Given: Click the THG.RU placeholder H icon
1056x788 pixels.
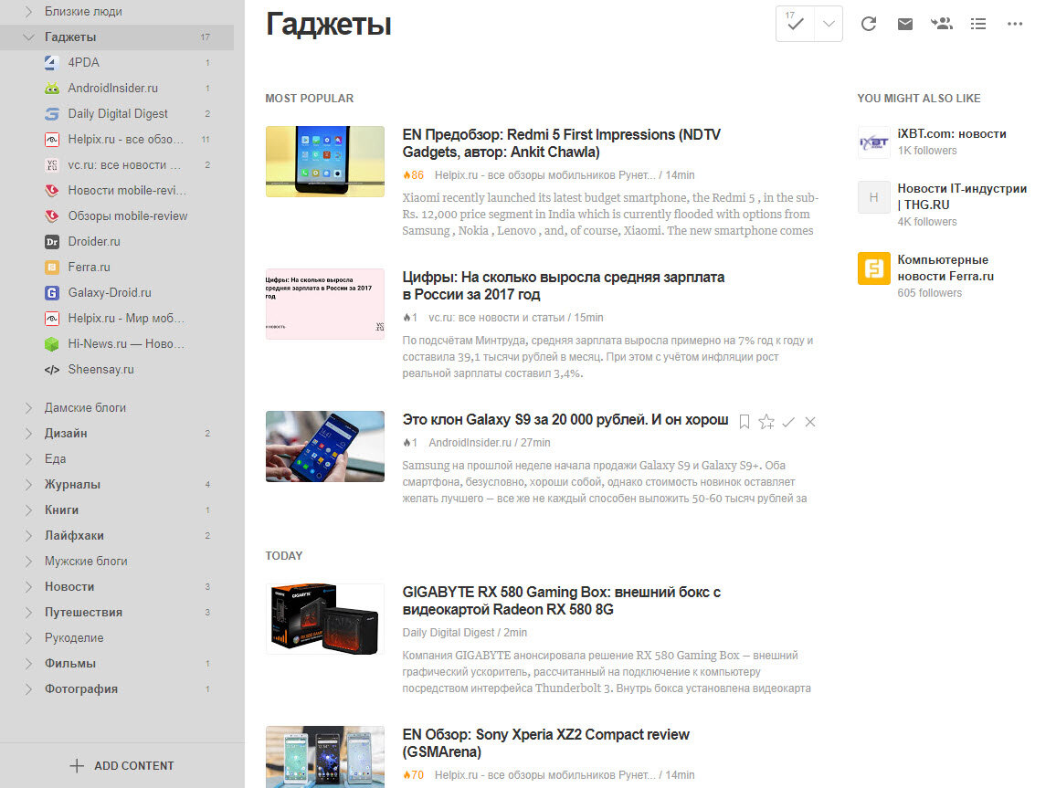Looking at the screenshot, I should (x=873, y=197).
